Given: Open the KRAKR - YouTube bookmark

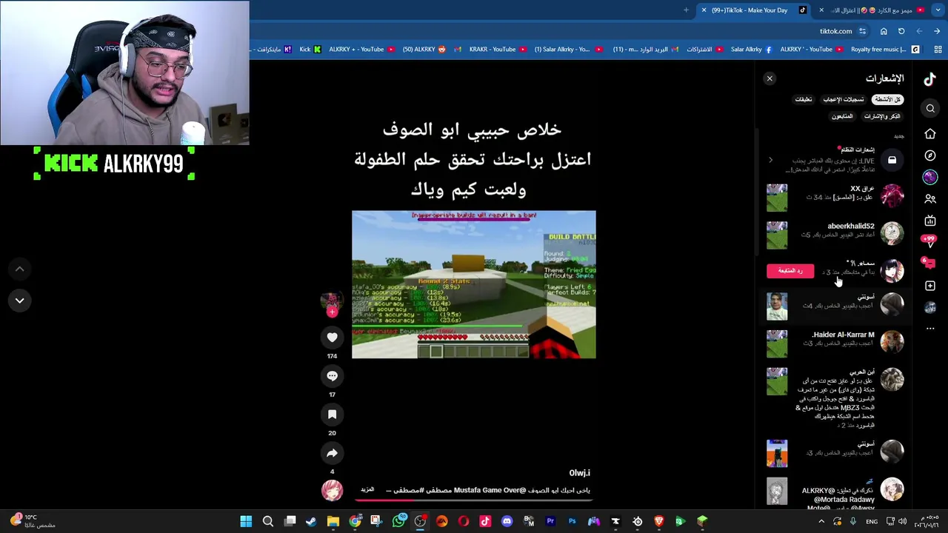Looking at the screenshot, I should click(498, 50).
